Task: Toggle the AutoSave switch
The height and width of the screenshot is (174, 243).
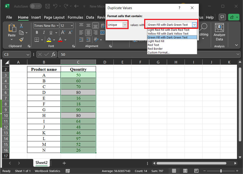Action: tap(35, 6)
